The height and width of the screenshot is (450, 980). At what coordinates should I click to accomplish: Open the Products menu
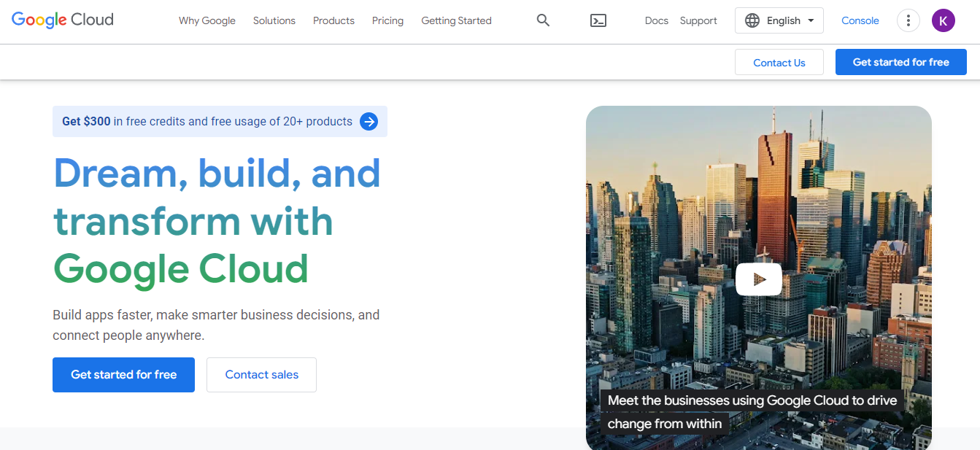[333, 20]
